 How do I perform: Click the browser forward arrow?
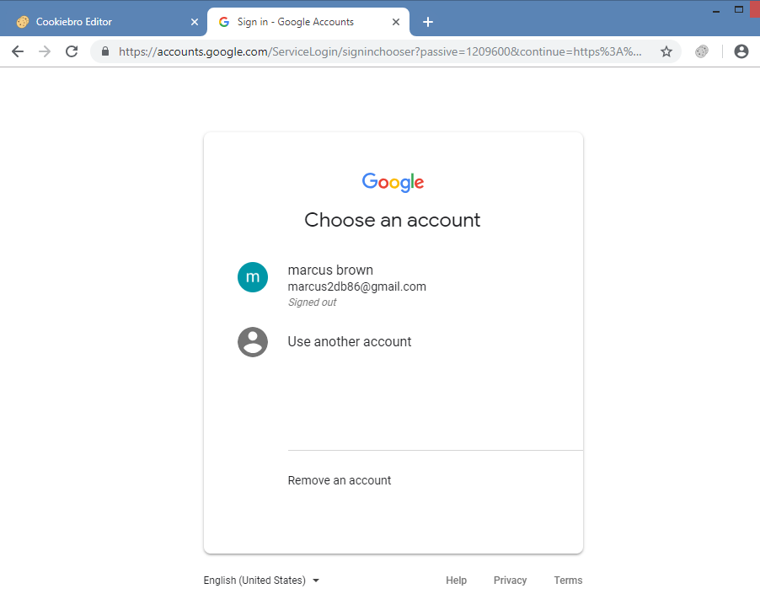pos(45,51)
